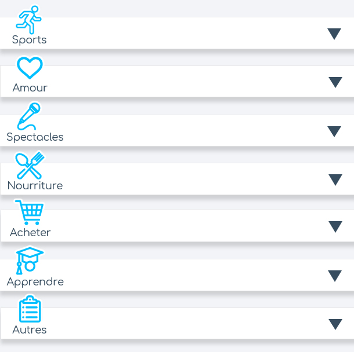
Task: Click the heart Amour icon
Action: [x=30, y=68]
